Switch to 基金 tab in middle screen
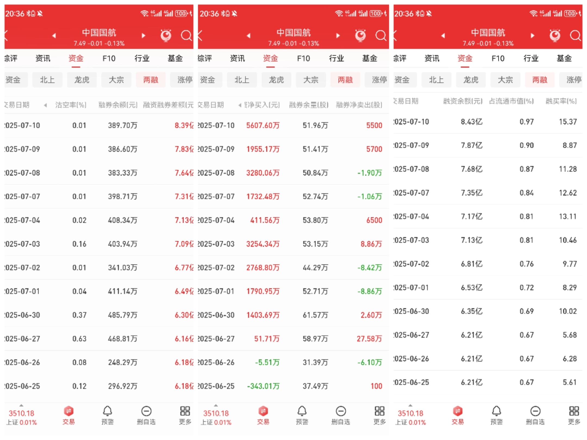Image resolution: width=587 pixels, height=440 pixels. tap(370, 58)
